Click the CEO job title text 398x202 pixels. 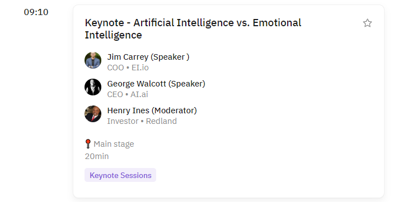click(115, 94)
